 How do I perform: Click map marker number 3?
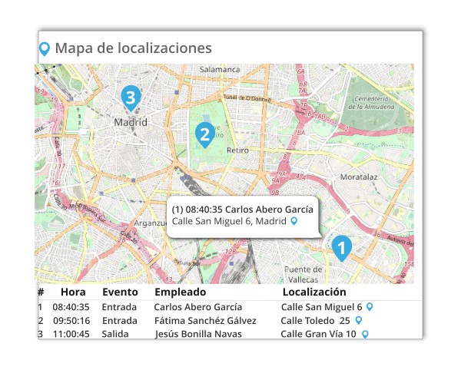click(131, 97)
